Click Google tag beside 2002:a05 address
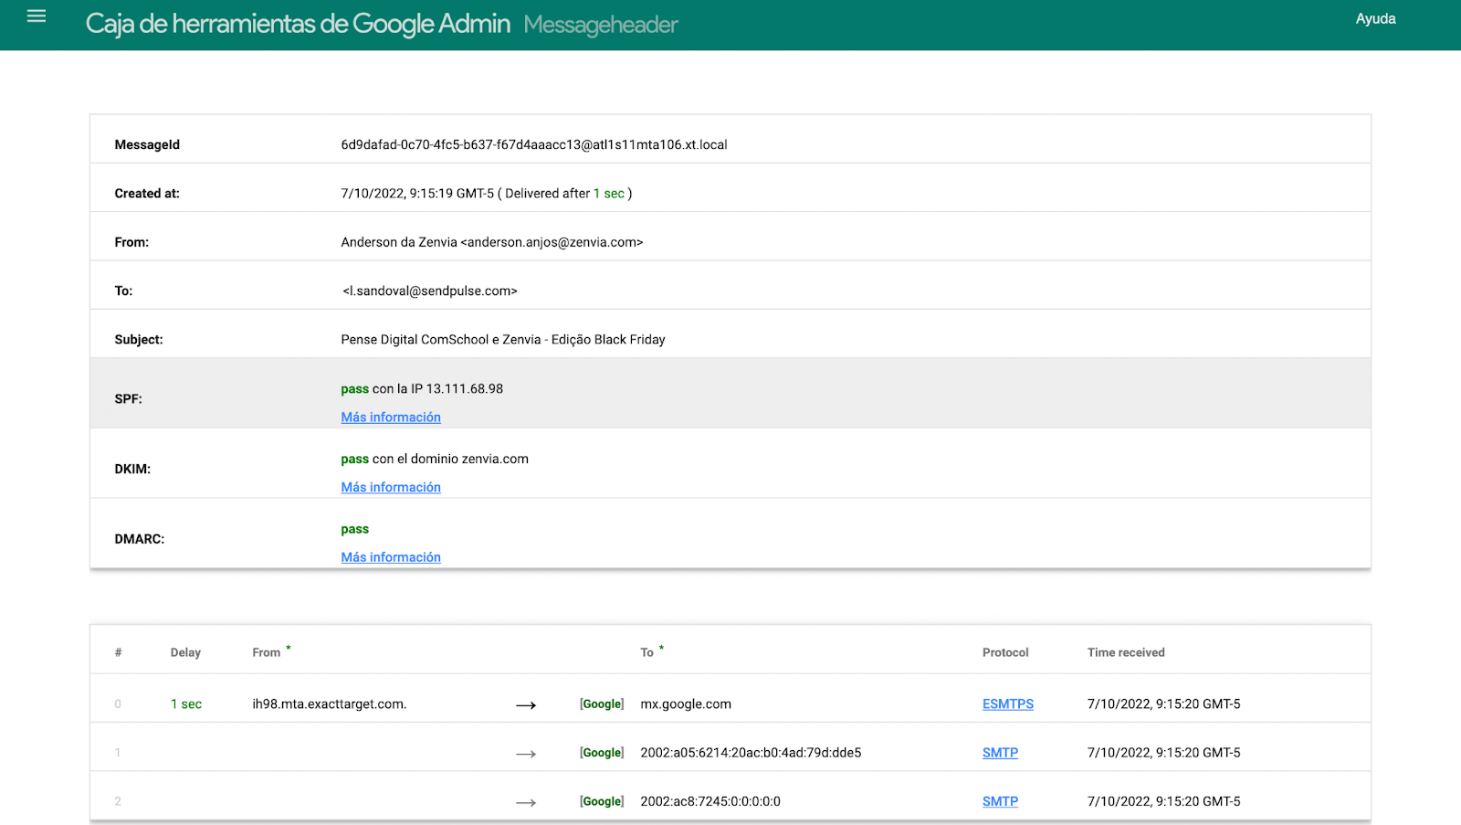Viewport: 1461px width, 825px height. (602, 753)
